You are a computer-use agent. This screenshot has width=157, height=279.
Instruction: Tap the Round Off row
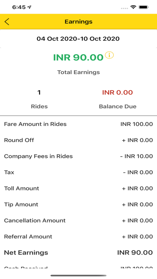click(x=78, y=140)
